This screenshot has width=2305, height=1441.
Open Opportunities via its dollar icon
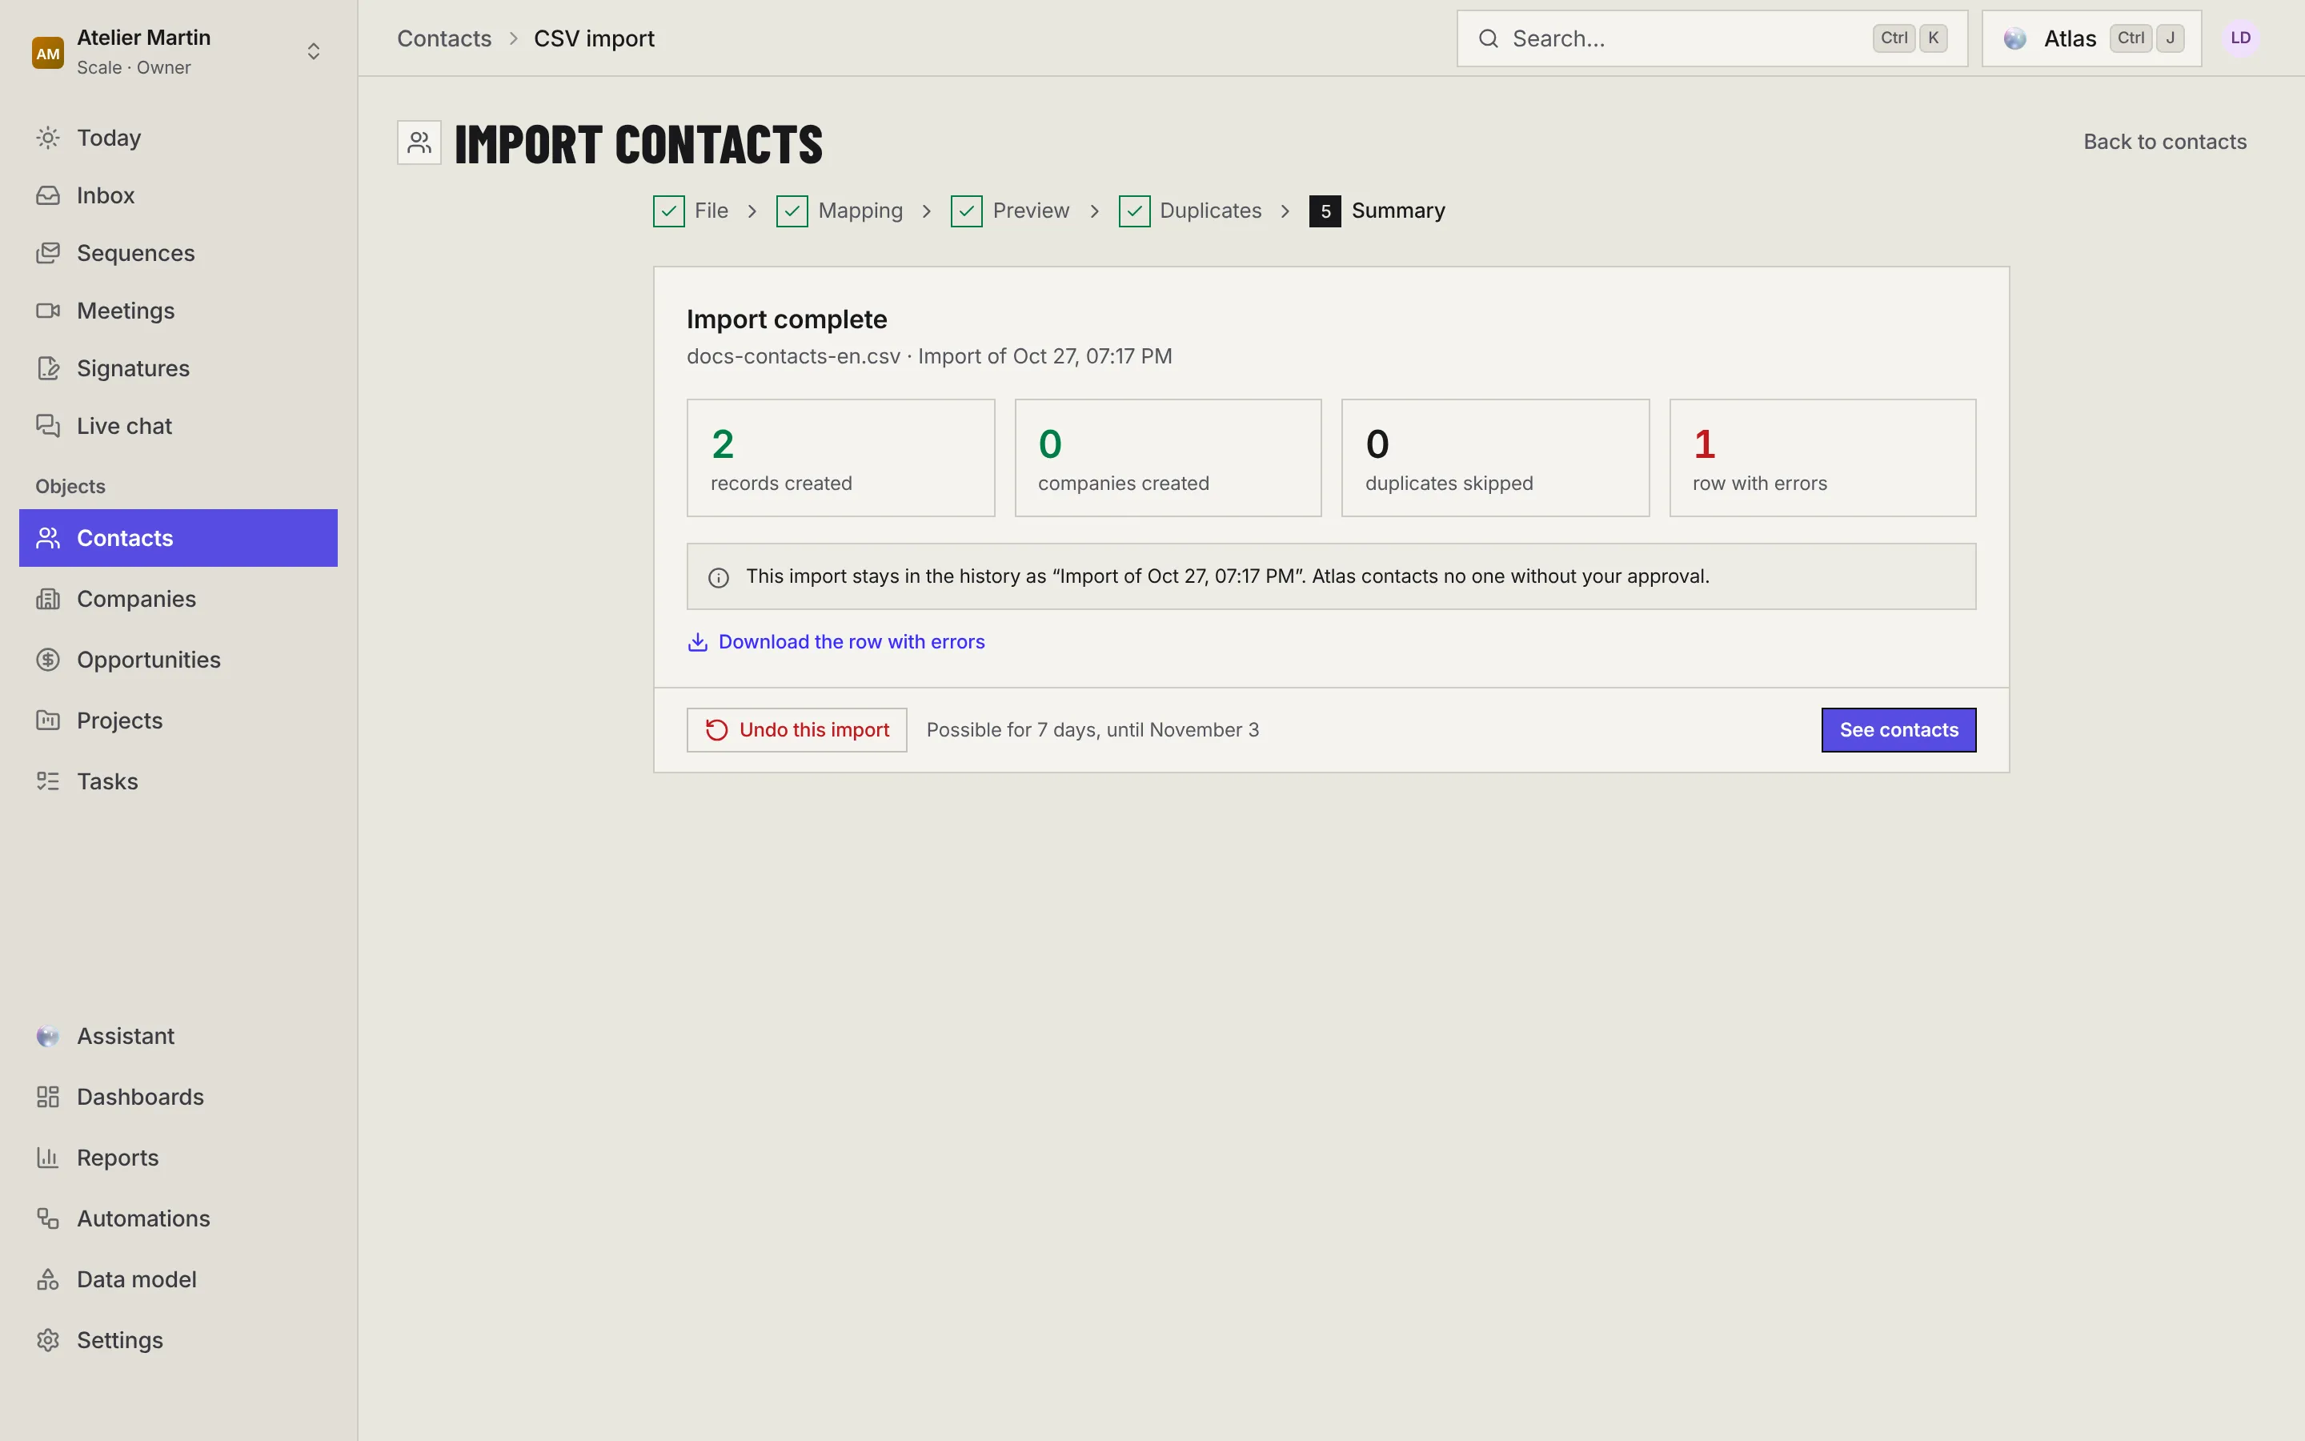pos(48,660)
